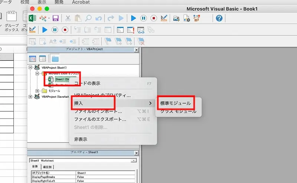This screenshot has width=297, height=183.
Task: Choose 非表示 from the context menu
Action: [x=113, y=139]
